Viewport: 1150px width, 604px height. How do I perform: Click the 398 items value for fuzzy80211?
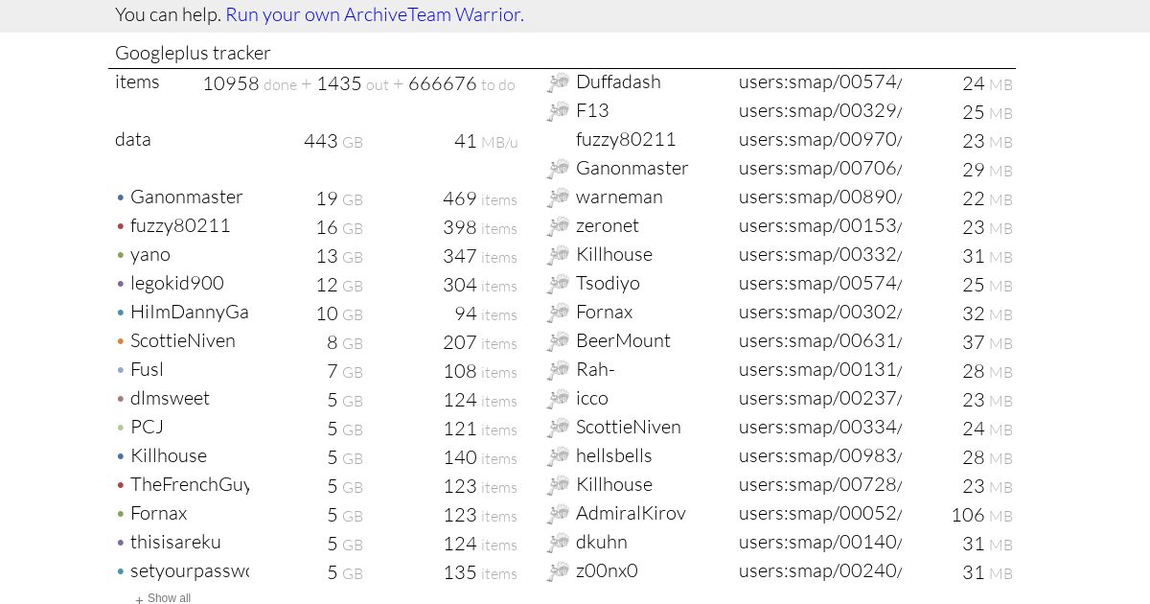pos(480,227)
